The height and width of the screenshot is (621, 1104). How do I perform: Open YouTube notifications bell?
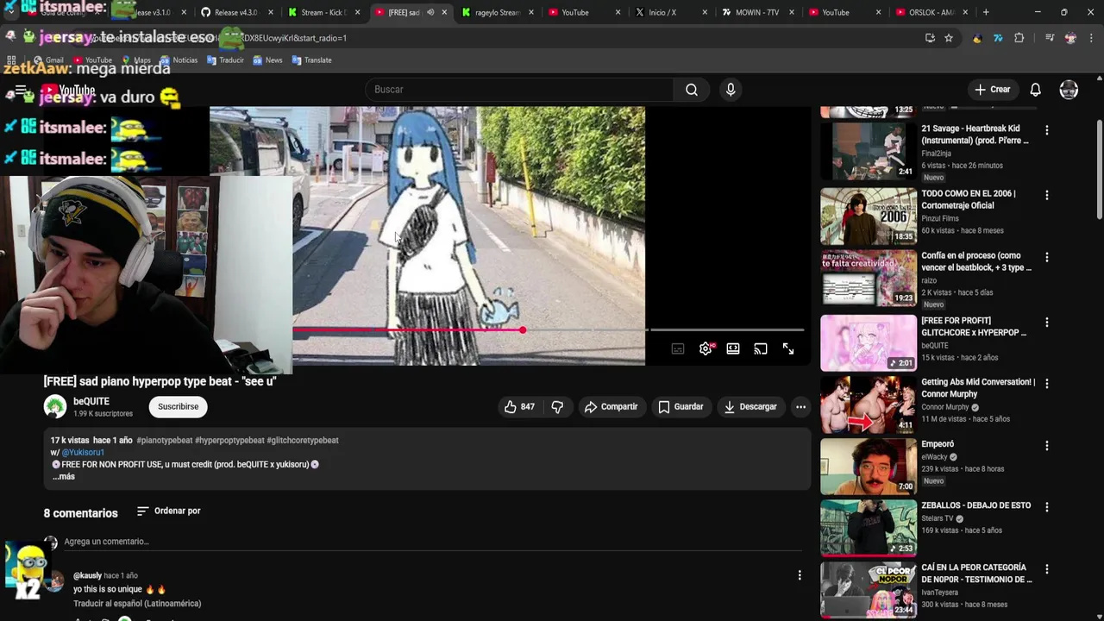[x=1035, y=90]
